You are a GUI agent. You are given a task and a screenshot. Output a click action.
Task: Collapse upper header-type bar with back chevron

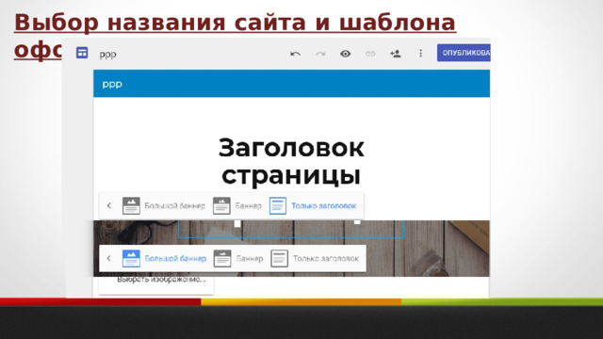click(109, 205)
